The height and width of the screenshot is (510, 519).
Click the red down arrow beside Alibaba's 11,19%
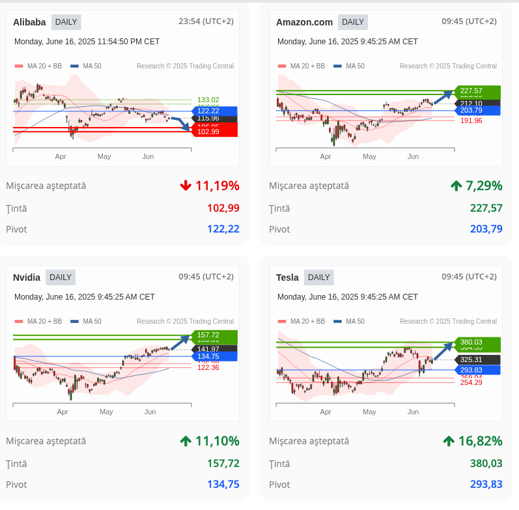[x=186, y=186]
